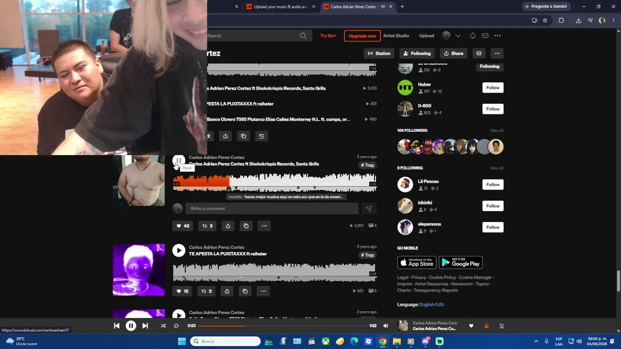Follow the user elepersona
Viewport: 621px width, 349px height.
click(x=493, y=227)
